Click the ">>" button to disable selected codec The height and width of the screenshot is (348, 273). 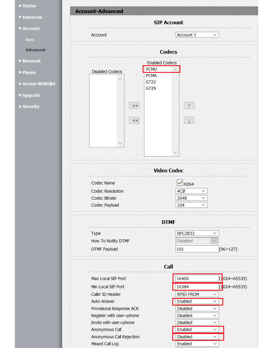click(134, 105)
